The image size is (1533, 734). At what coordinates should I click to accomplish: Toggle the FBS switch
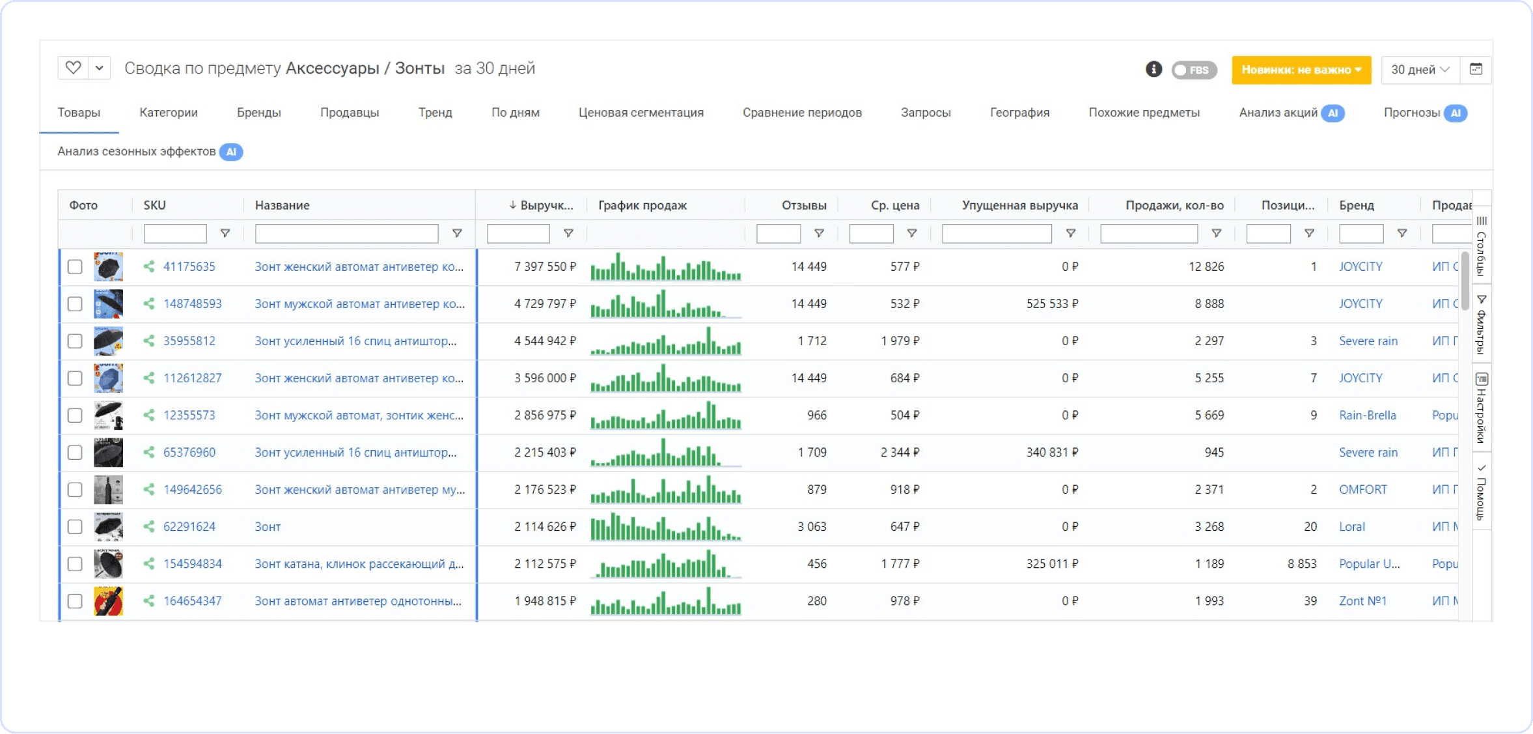coord(1194,70)
